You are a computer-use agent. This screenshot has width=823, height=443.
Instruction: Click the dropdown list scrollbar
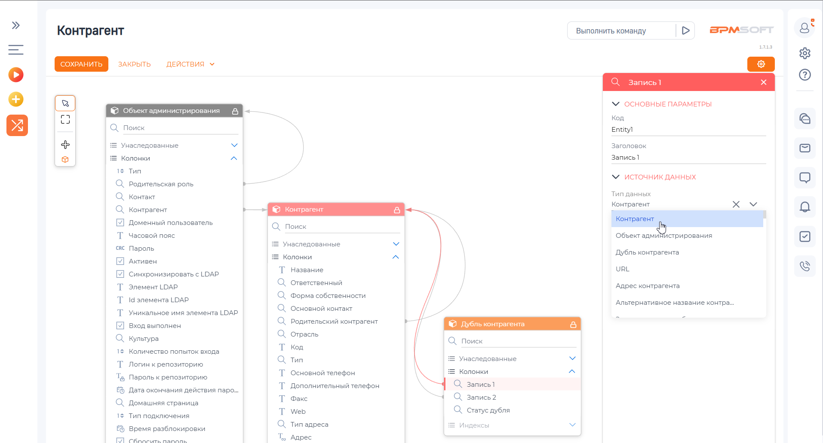[x=765, y=214]
